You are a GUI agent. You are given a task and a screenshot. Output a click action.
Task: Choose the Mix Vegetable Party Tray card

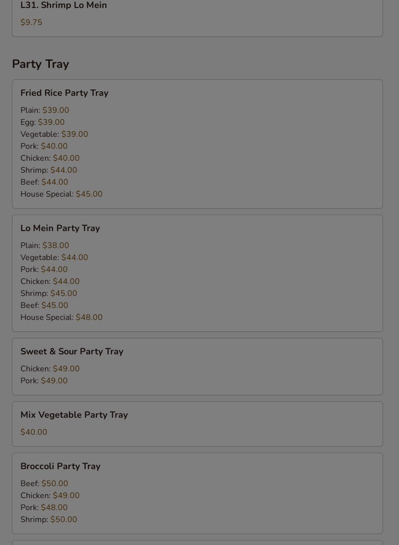tap(74, 415)
